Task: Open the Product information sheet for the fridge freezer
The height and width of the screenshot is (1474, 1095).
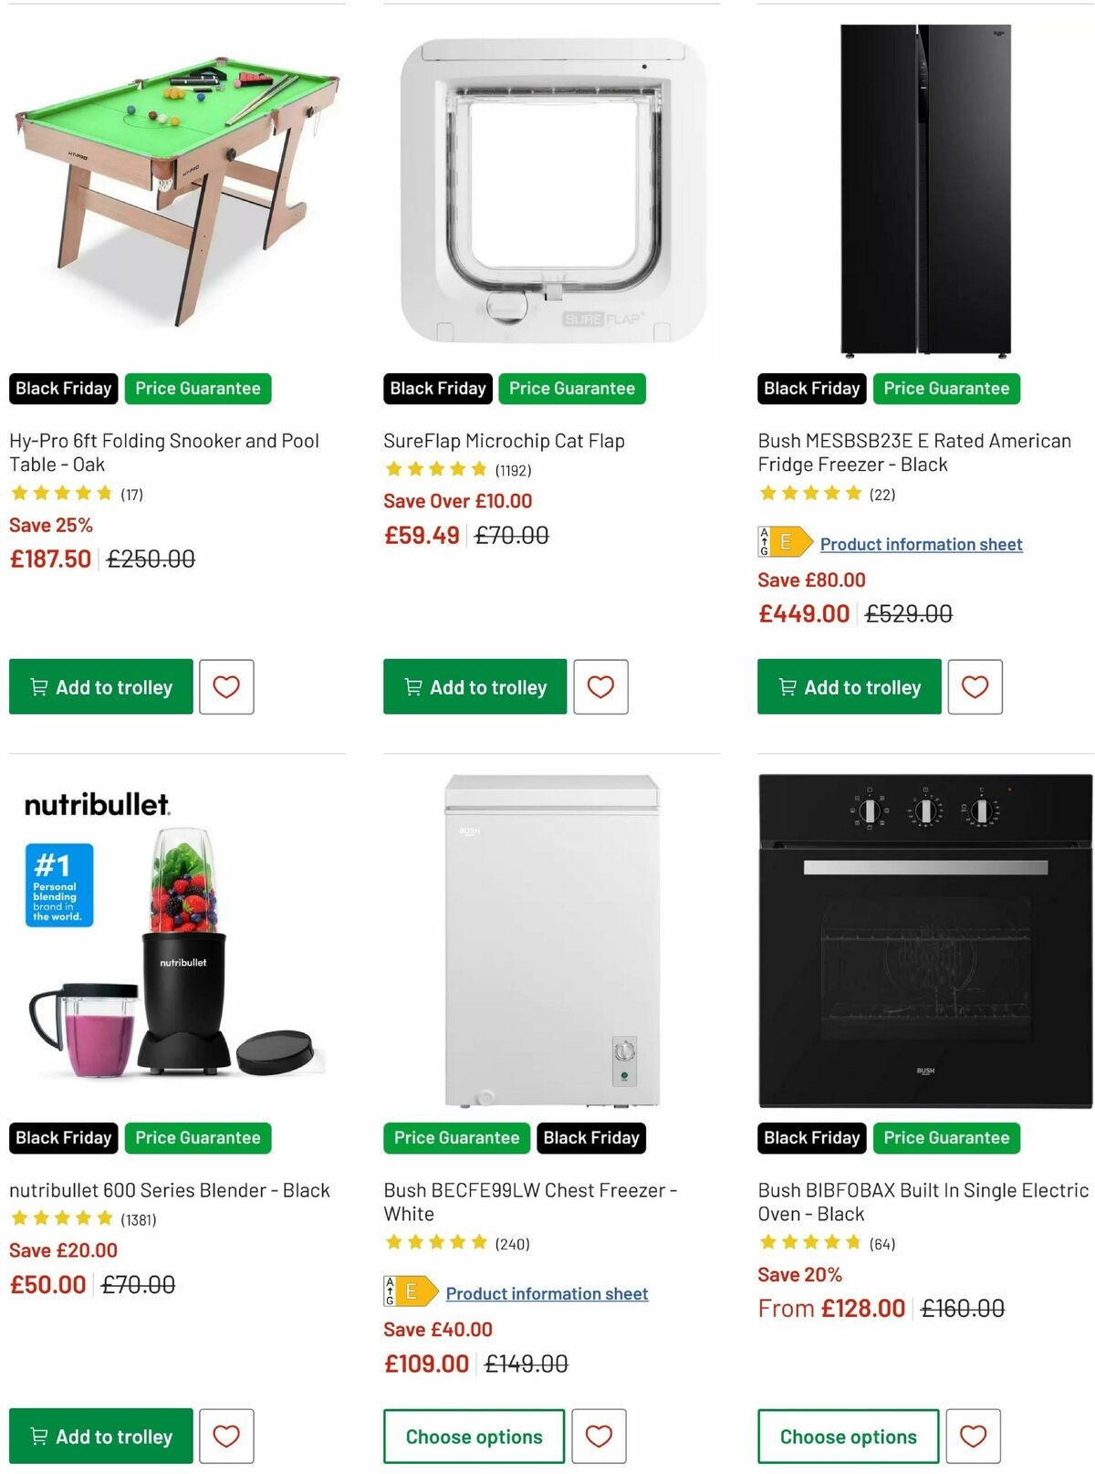Action: click(921, 544)
